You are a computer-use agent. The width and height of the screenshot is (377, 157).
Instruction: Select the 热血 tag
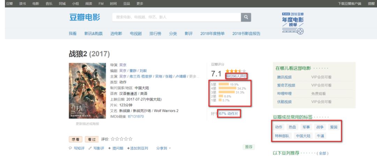tap(293, 127)
